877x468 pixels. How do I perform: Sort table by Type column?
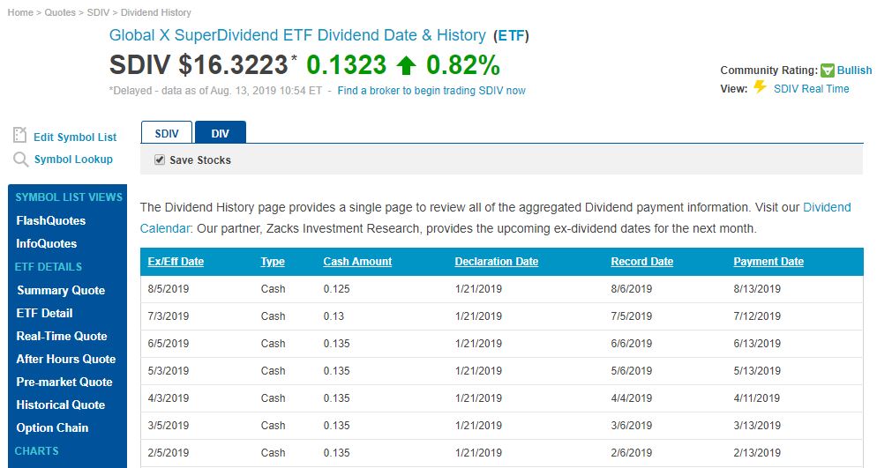click(x=273, y=262)
